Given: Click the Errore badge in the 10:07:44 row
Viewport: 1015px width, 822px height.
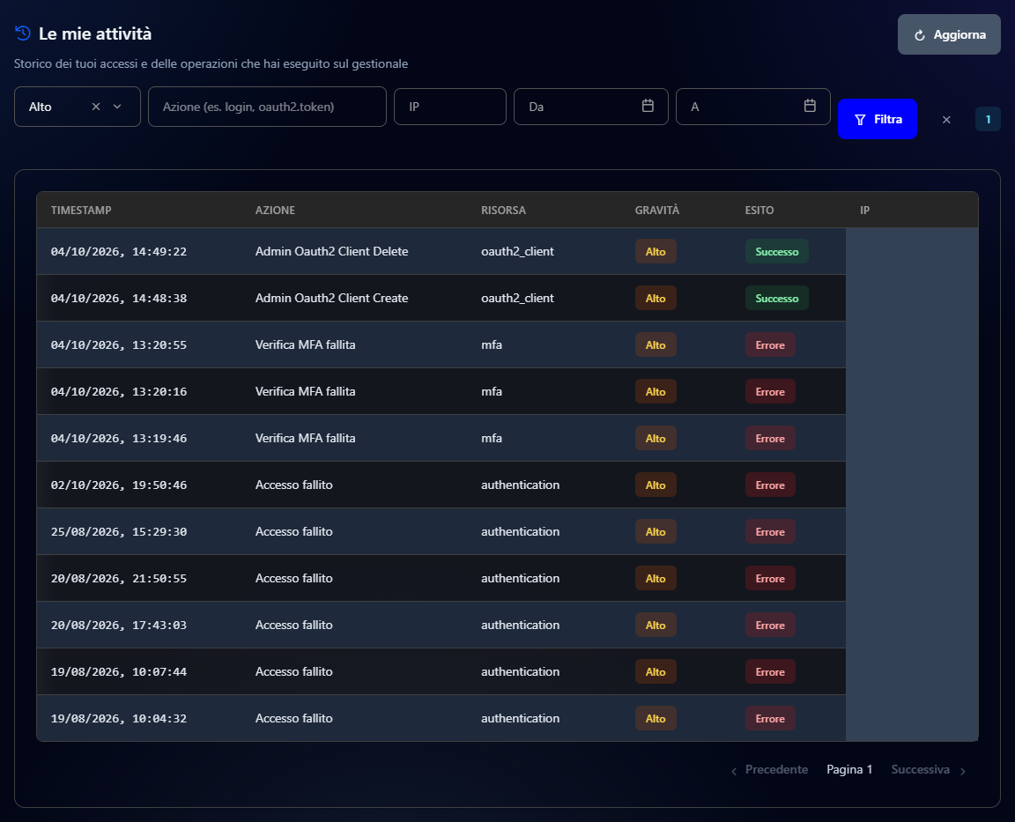Looking at the screenshot, I should point(770,672).
